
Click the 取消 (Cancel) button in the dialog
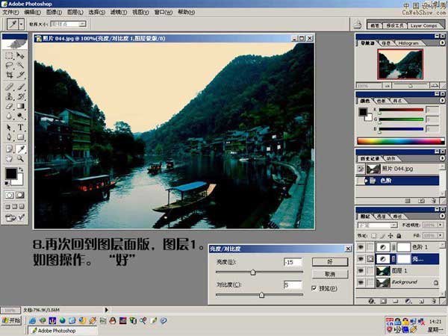(x=330, y=274)
